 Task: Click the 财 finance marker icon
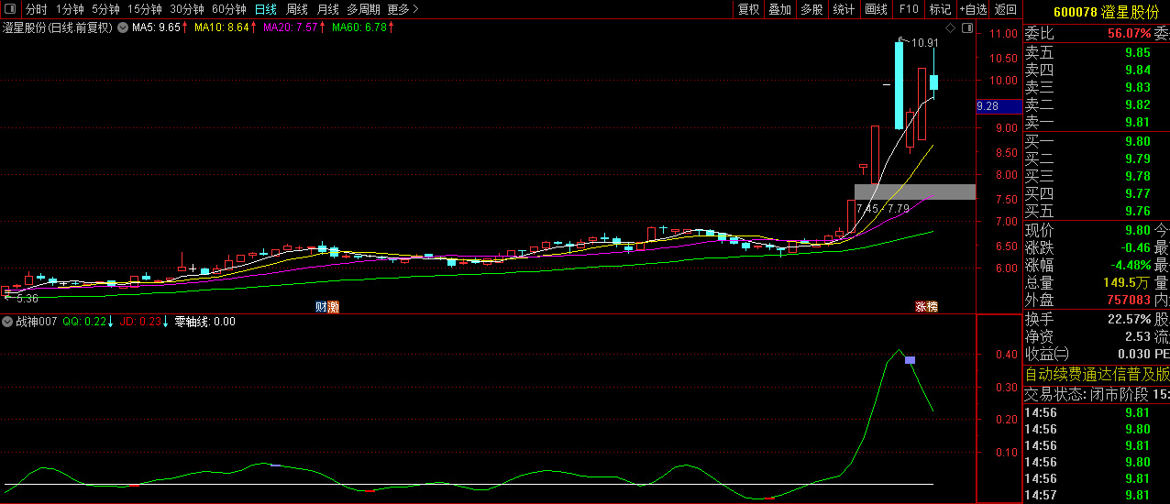pyautogui.click(x=321, y=307)
